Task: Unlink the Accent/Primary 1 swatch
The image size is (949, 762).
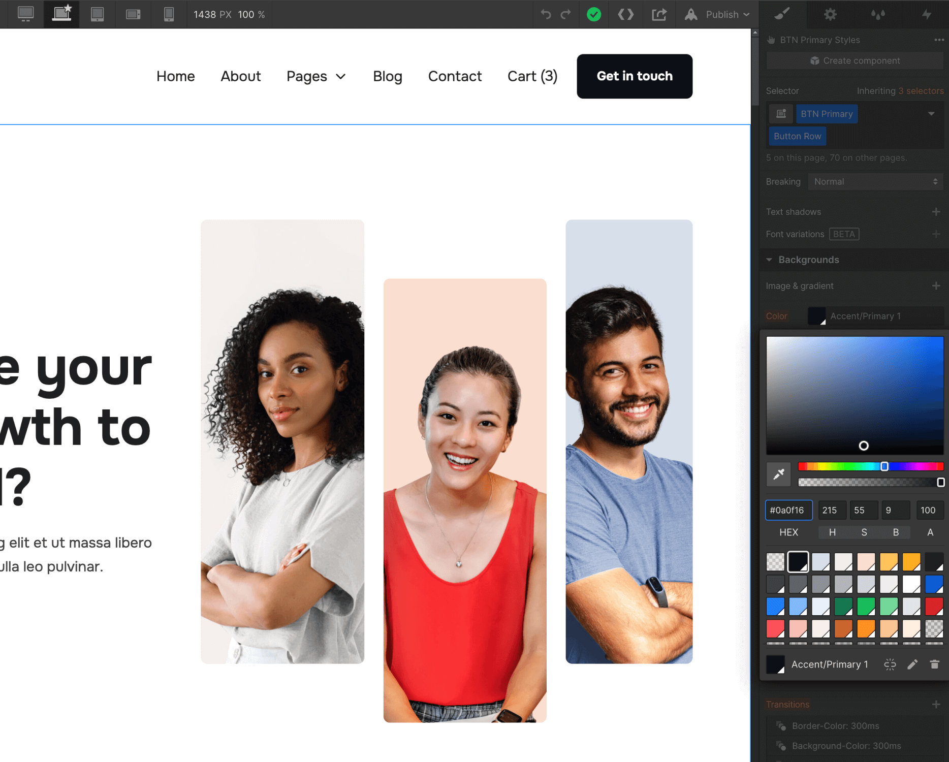Action: [x=890, y=664]
